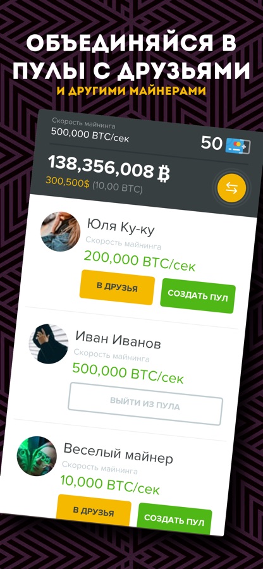Viewport: 263px width, 569px height.
Task: Tap Юля's 200,000 BTC/сек mining speed
Action: tap(140, 262)
